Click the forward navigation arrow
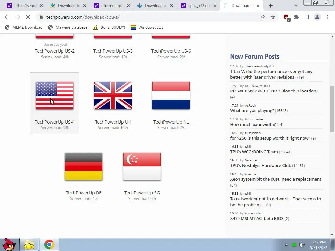335x251 pixels. coord(18,17)
